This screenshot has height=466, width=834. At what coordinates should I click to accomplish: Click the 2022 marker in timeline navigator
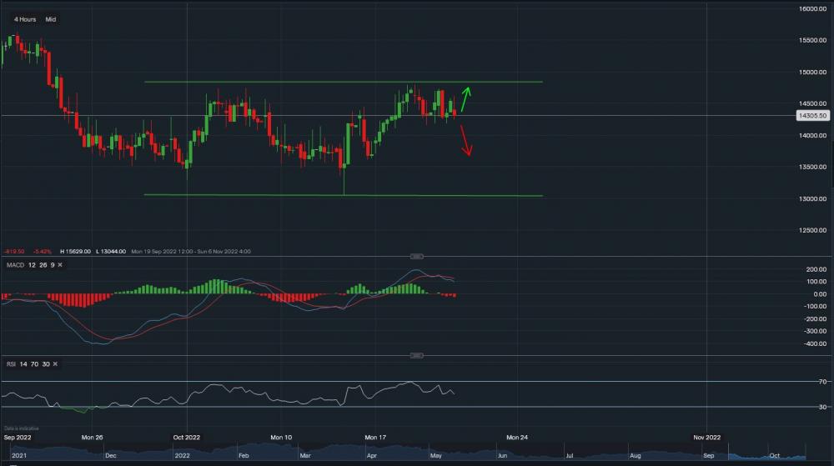[181, 456]
